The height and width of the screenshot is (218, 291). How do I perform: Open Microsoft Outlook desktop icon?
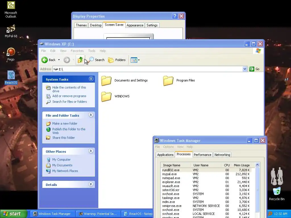pyautogui.click(x=11, y=10)
